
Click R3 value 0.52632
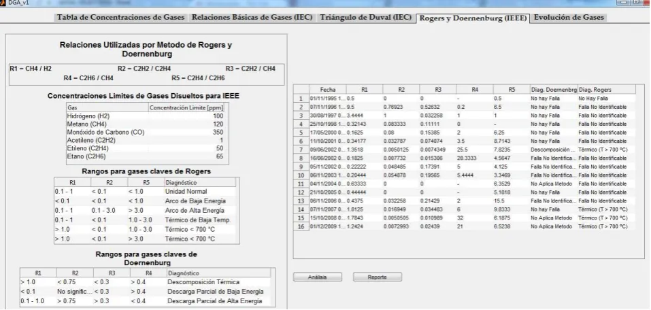tap(437, 107)
